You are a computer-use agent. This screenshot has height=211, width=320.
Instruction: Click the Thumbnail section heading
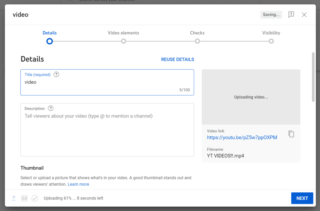click(x=32, y=168)
